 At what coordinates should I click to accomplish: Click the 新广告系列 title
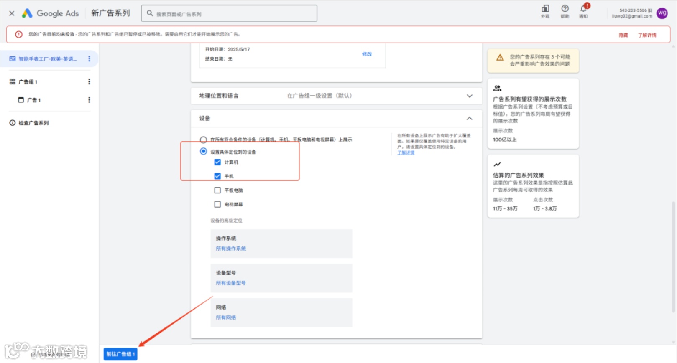pyautogui.click(x=110, y=13)
